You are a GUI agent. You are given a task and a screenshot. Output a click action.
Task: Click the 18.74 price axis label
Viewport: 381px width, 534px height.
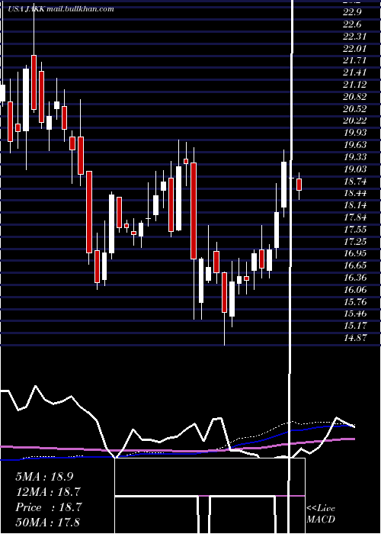(354, 182)
